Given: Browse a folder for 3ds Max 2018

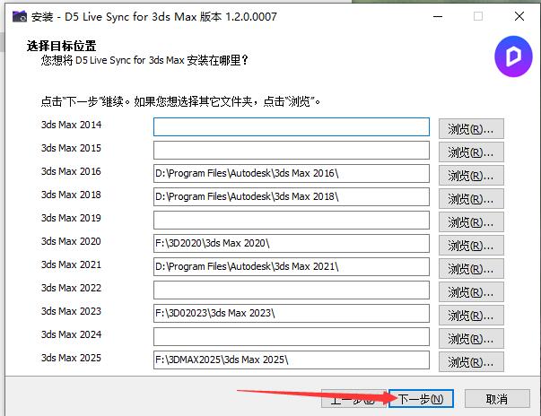Looking at the screenshot, I should click(471, 199).
